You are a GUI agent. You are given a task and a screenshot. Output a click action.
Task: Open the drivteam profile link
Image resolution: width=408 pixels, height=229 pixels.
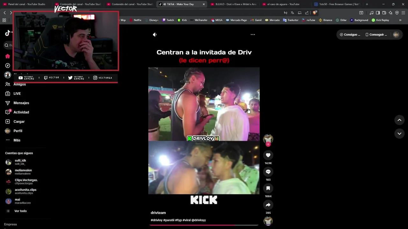pos(158,213)
